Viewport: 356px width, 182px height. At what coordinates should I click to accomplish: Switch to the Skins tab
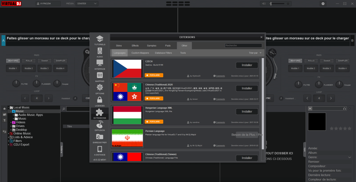(x=119, y=45)
